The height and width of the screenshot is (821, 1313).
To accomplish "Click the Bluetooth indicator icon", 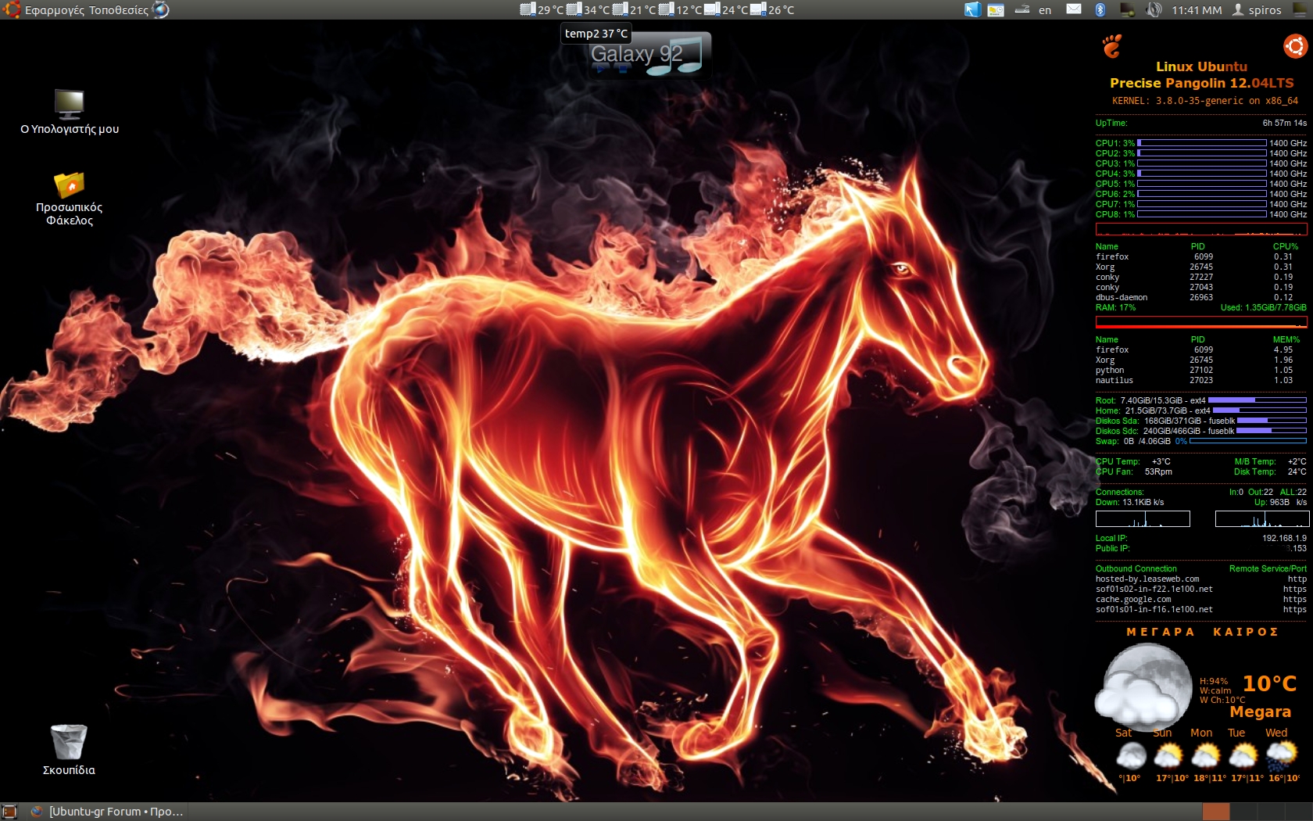I will (1100, 10).
